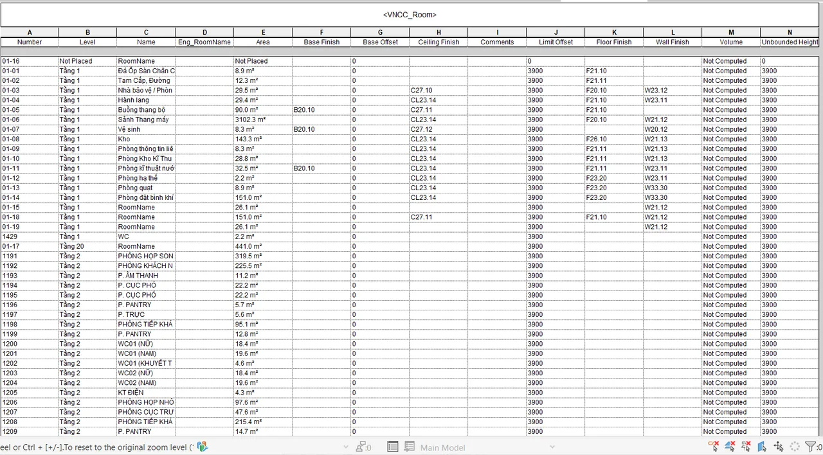This screenshot has width=823, height=455.
Task: Select the PHÒNG HỌP NHỎ name cell
Action: [146, 402]
